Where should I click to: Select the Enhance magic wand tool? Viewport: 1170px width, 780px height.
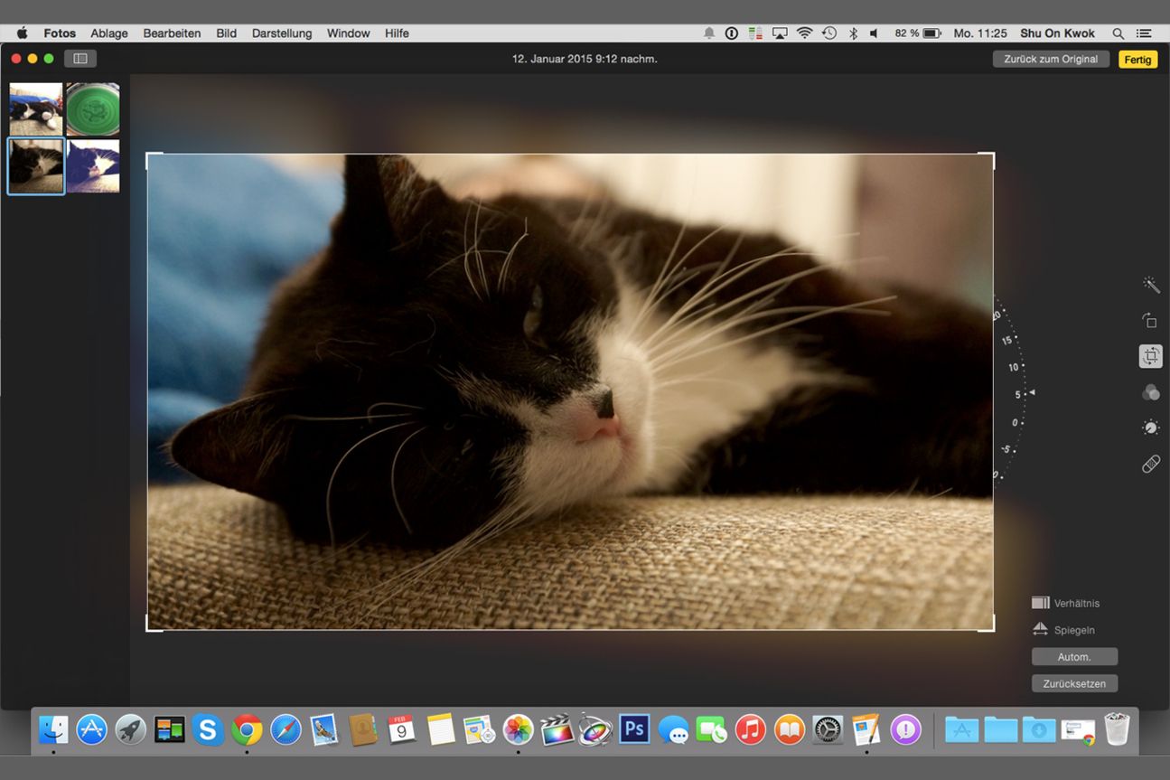click(1151, 285)
